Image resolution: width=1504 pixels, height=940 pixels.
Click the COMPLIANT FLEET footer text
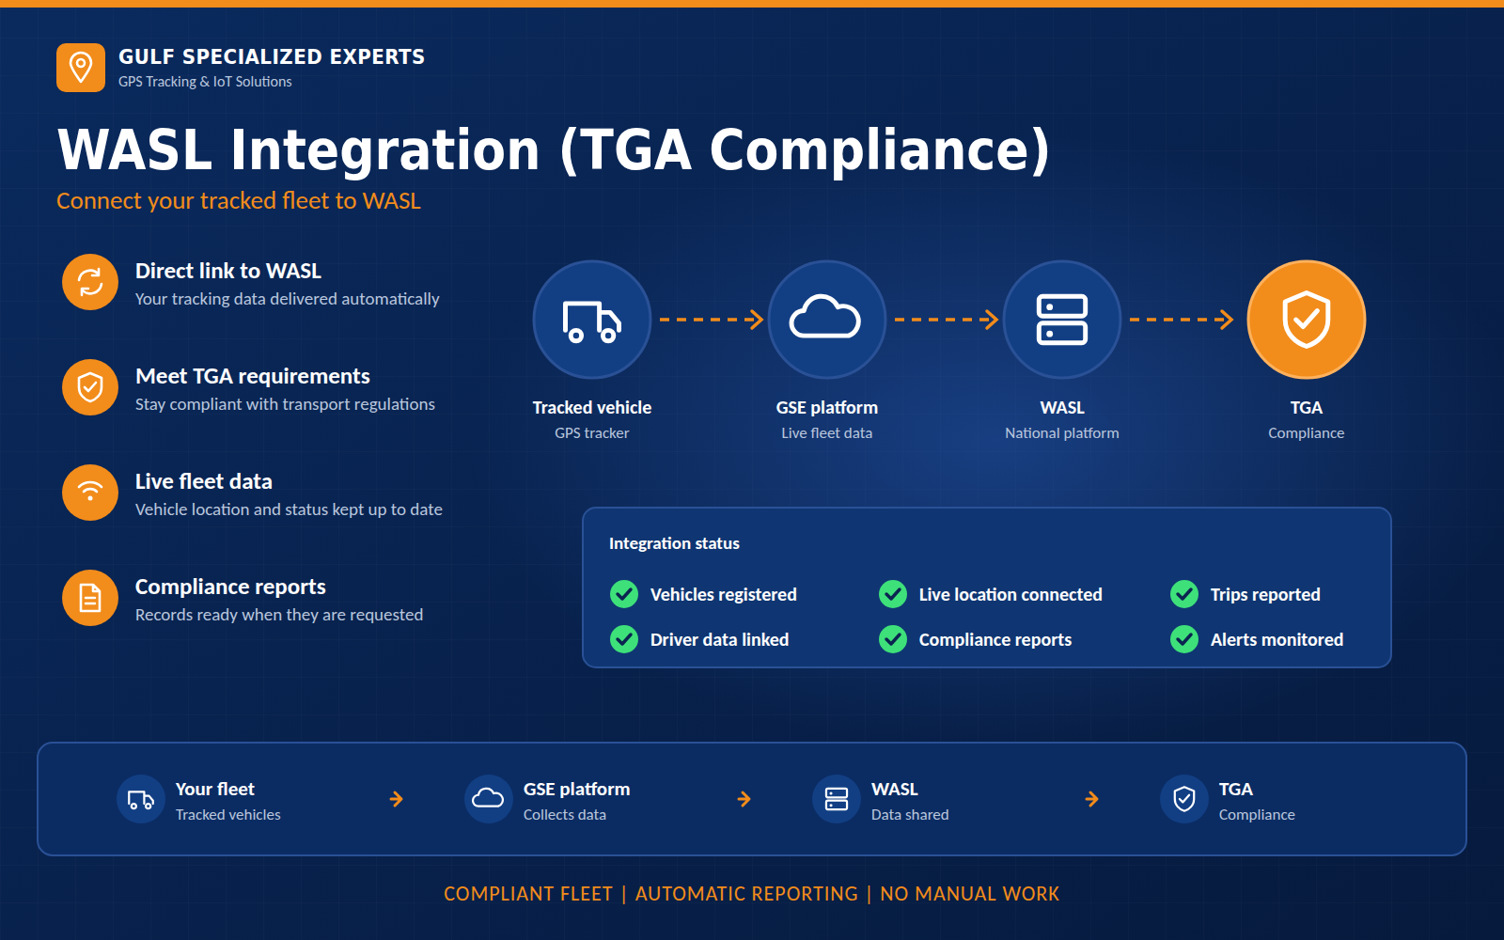click(x=528, y=894)
